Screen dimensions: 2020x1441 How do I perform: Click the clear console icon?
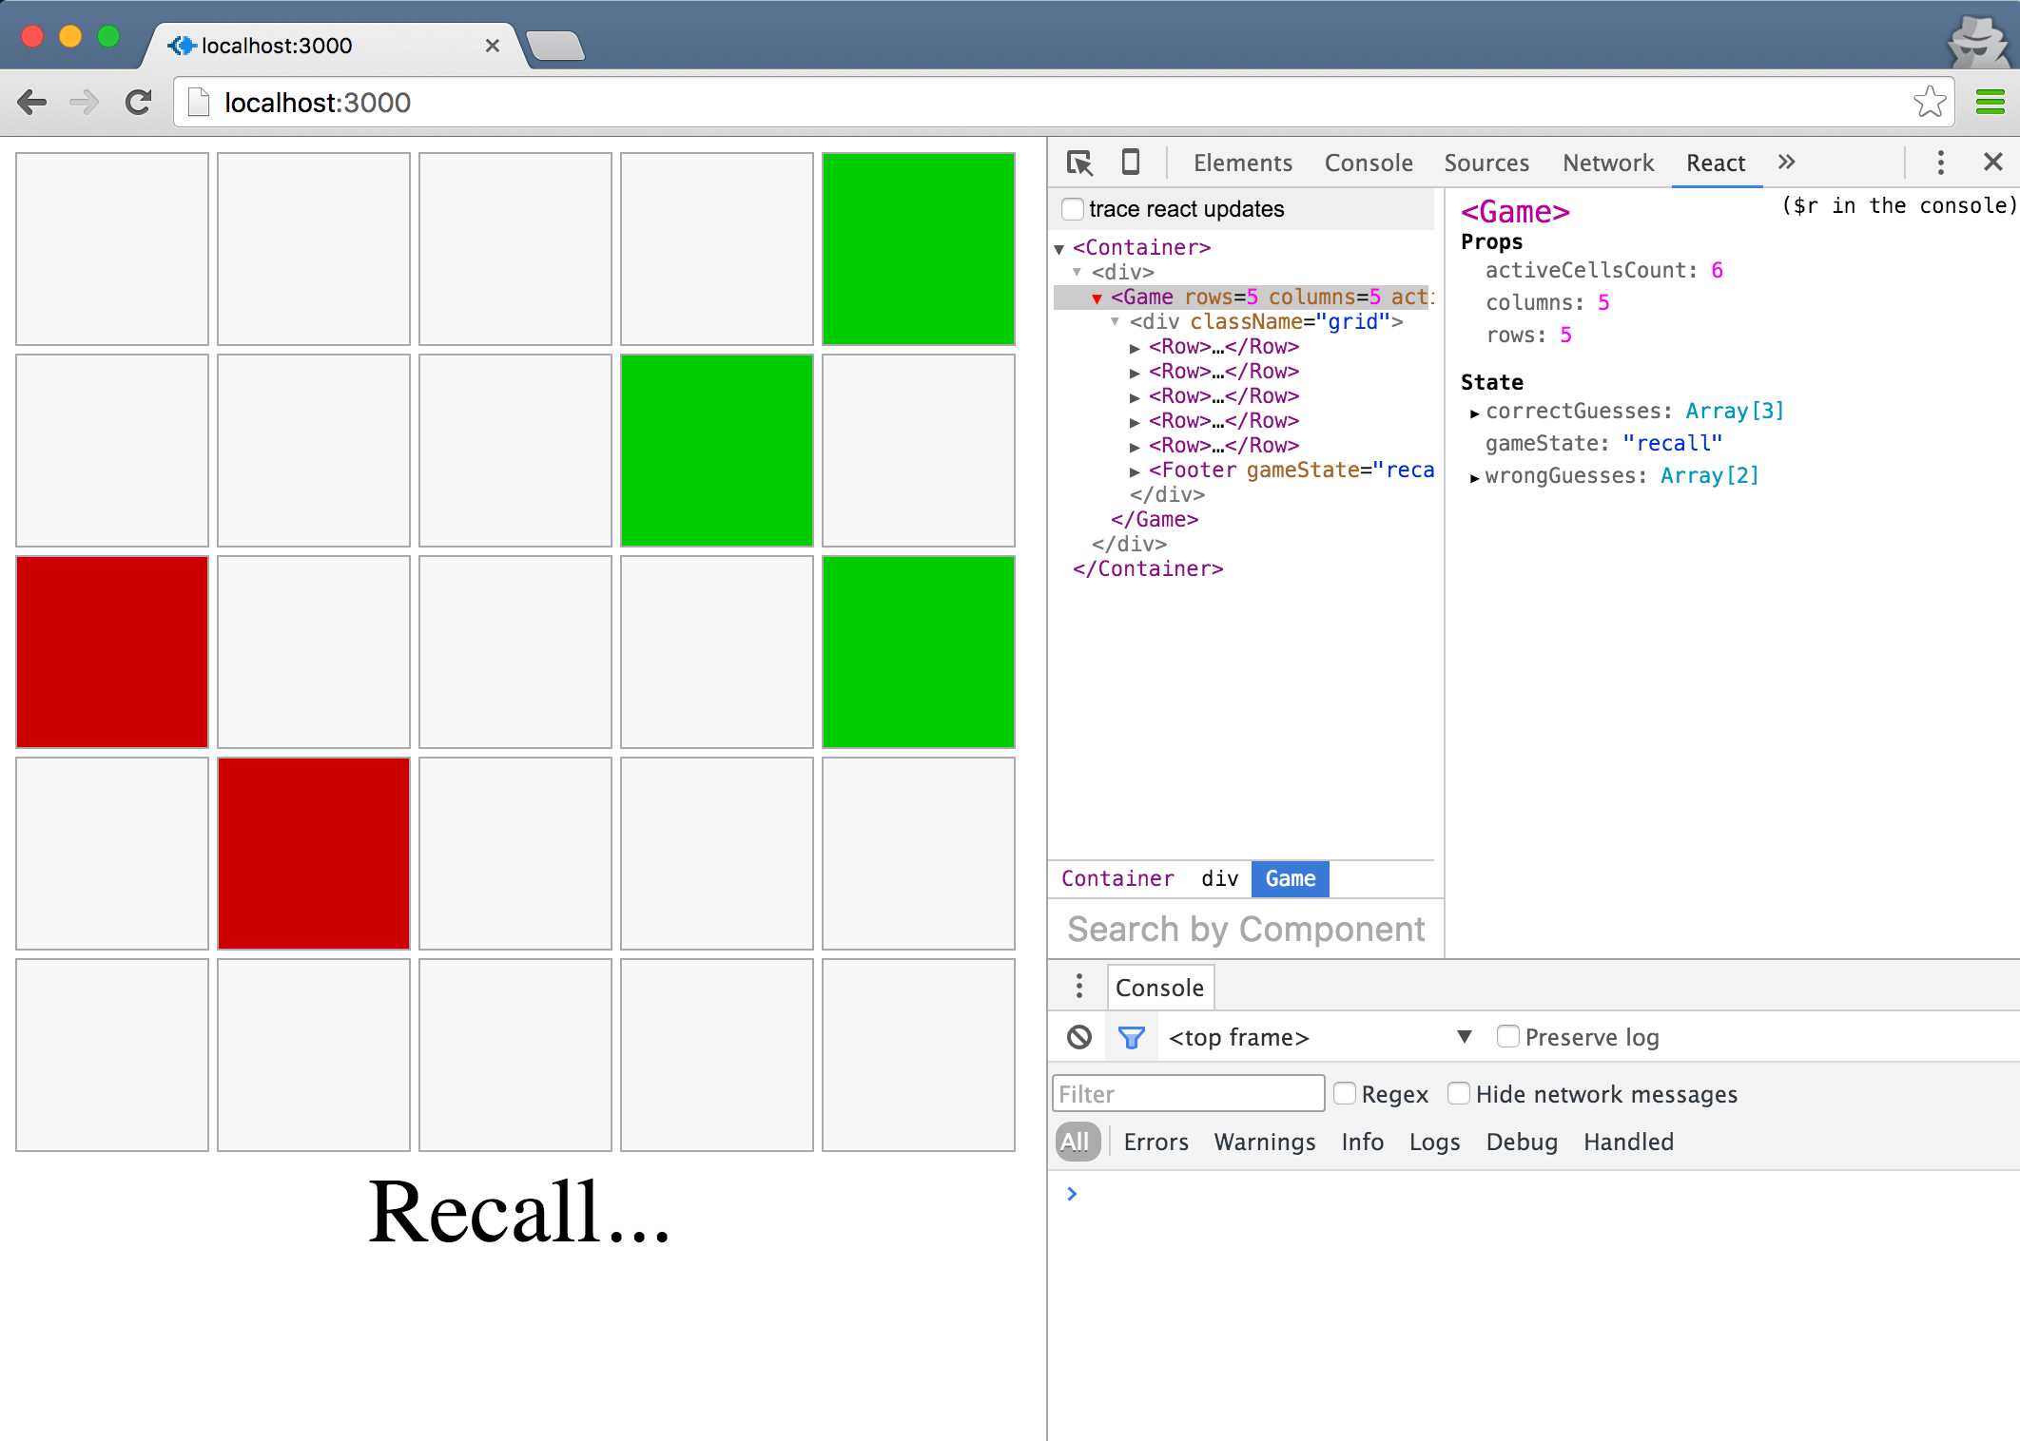[1079, 1037]
